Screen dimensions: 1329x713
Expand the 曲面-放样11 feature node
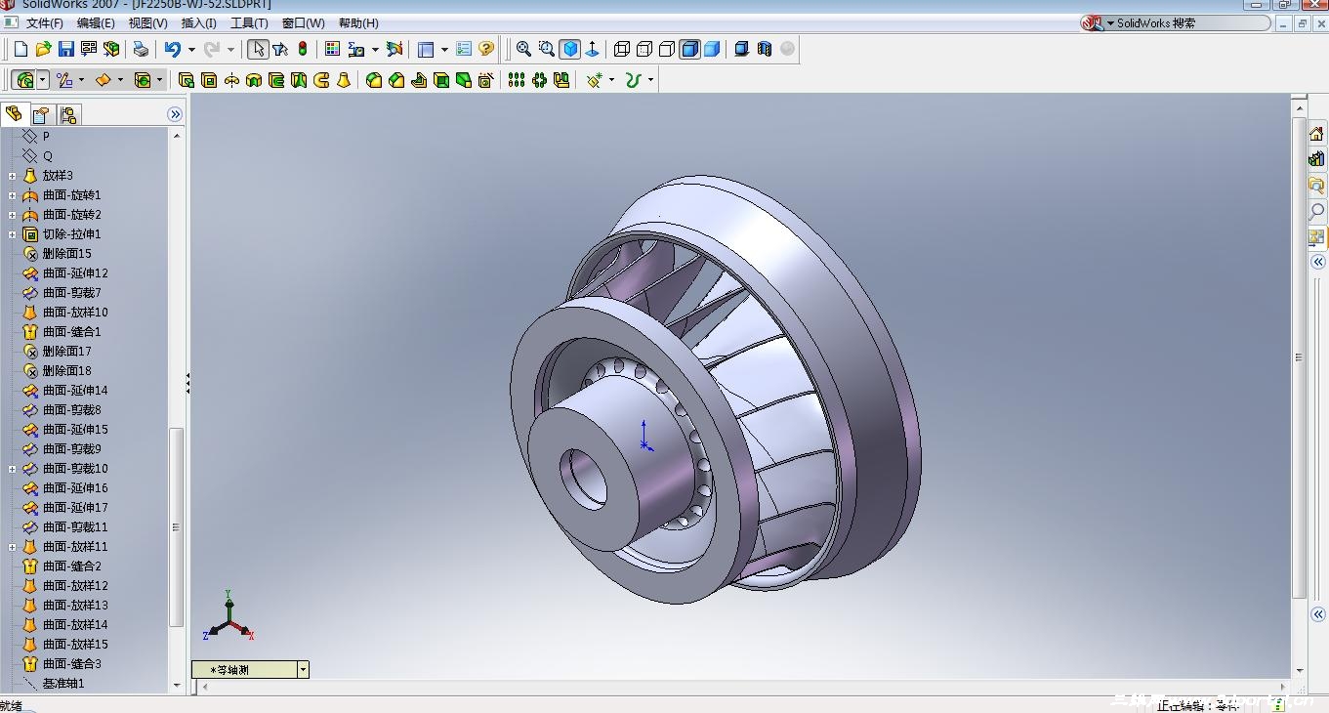tap(13, 547)
